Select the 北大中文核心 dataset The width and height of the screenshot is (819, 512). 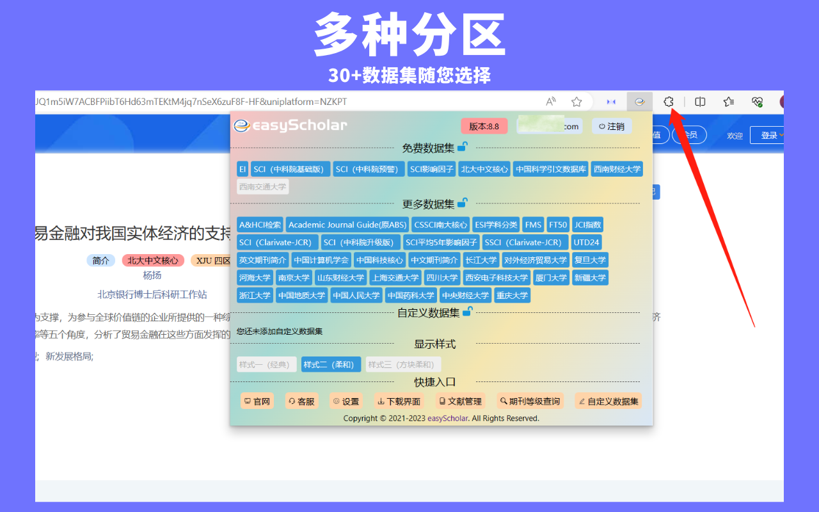click(x=484, y=168)
